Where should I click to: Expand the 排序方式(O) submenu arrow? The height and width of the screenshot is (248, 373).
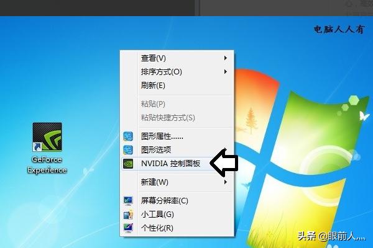pos(225,72)
